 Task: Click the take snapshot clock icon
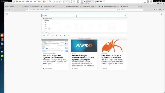54,2
